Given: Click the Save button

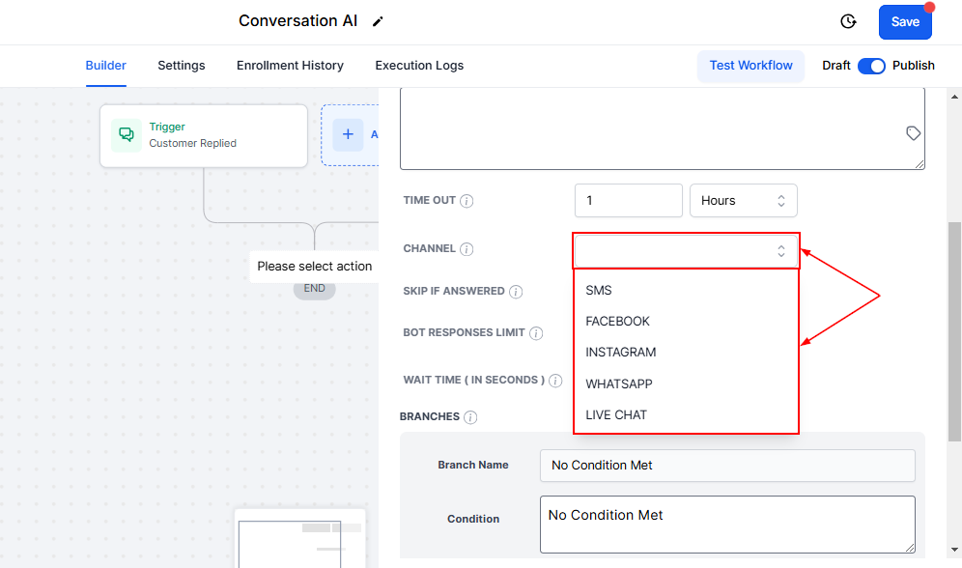Looking at the screenshot, I should 905,22.
